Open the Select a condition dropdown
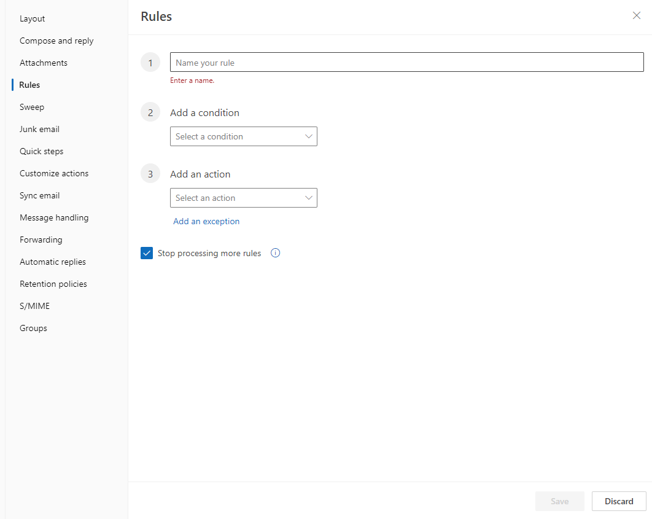 [x=243, y=136]
